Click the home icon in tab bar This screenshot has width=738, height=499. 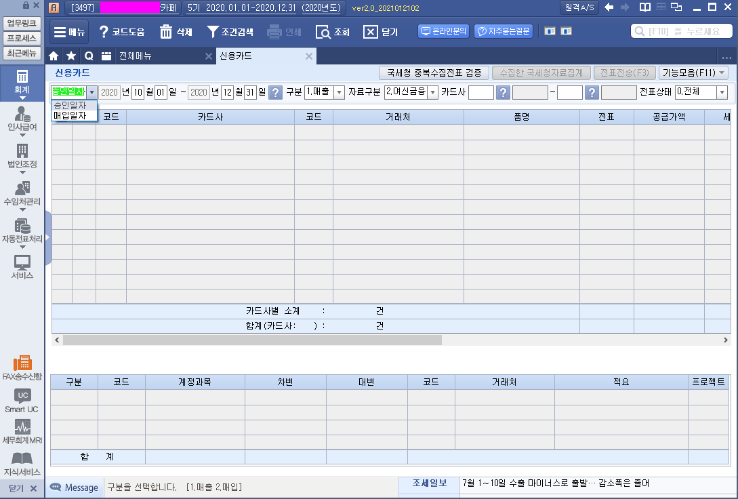54,56
